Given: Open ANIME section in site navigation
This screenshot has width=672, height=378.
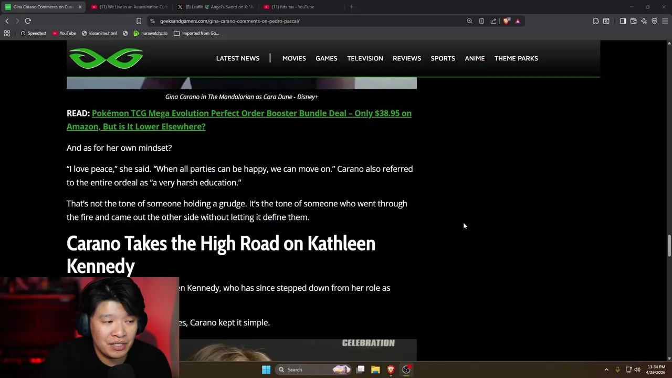Looking at the screenshot, I should tap(475, 58).
